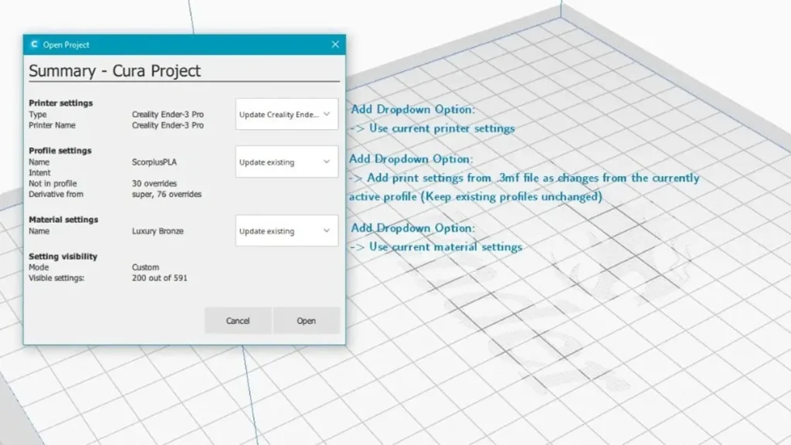This screenshot has width=791, height=445.
Task: Click the 'Printer settings' section label
Action: click(x=60, y=103)
